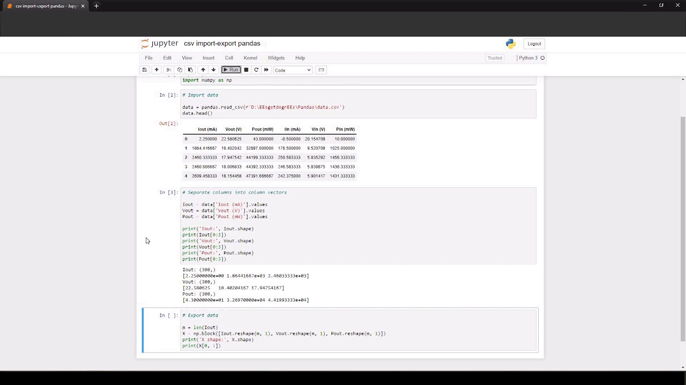Save notebook with the floppy disk icon
The height and width of the screenshot is (385, 686).
[x=144, y=70]
